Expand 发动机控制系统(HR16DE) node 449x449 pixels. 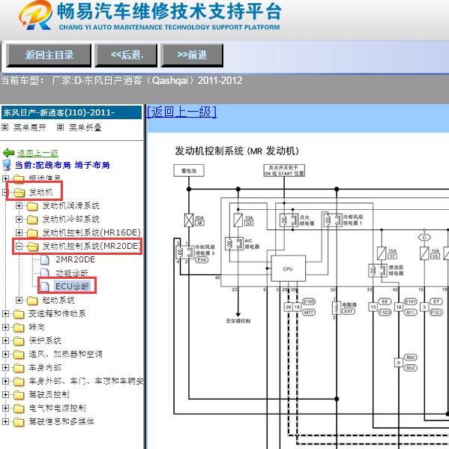pos(19,232)
